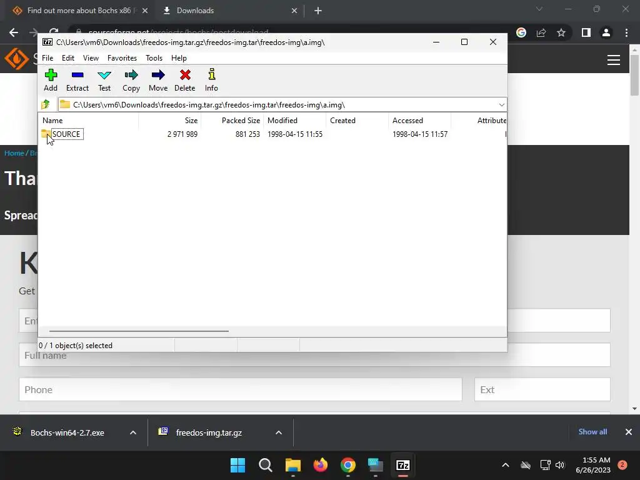
Task: Open Chrome tab search chevron
Action: coord(539,9)
